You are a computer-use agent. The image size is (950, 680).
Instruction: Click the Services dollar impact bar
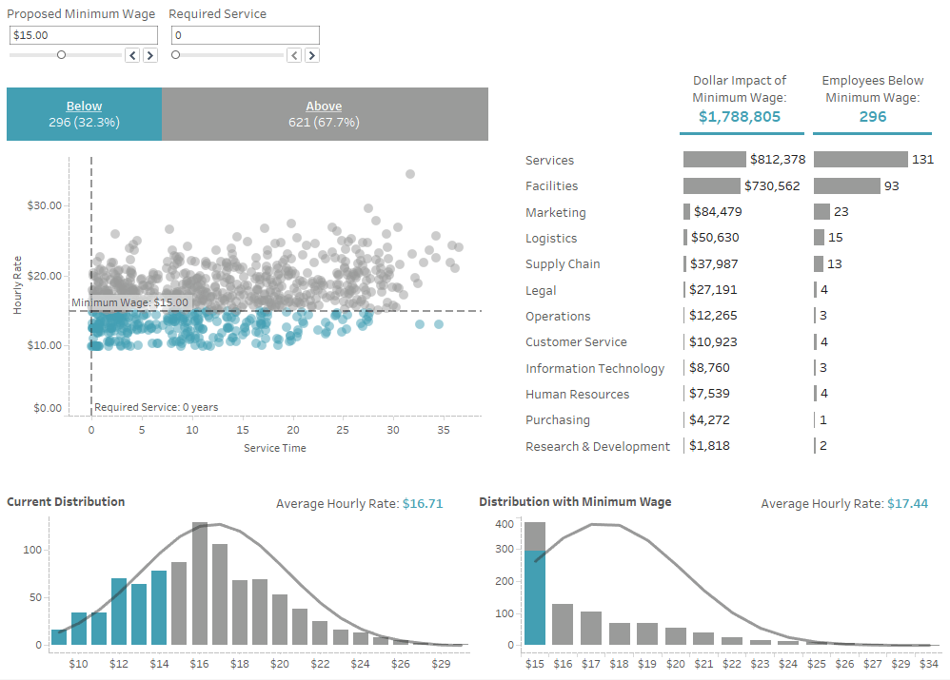714,160
